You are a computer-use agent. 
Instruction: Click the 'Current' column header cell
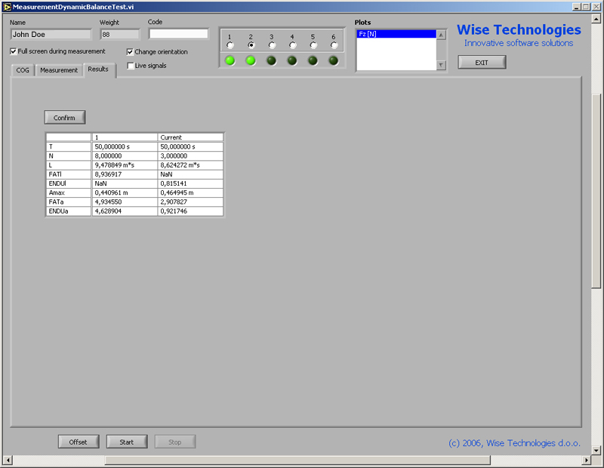[190, 137]
